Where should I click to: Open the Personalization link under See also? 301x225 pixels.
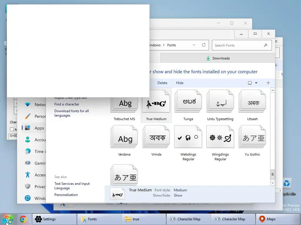coord(66,195)
